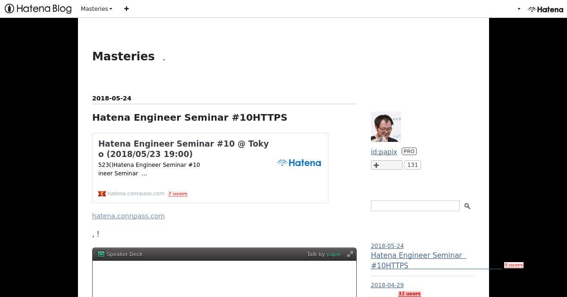Viewport: 567px width, 297px height.
Task: Open the embedded connpass event card title
Action: (183, 148)
